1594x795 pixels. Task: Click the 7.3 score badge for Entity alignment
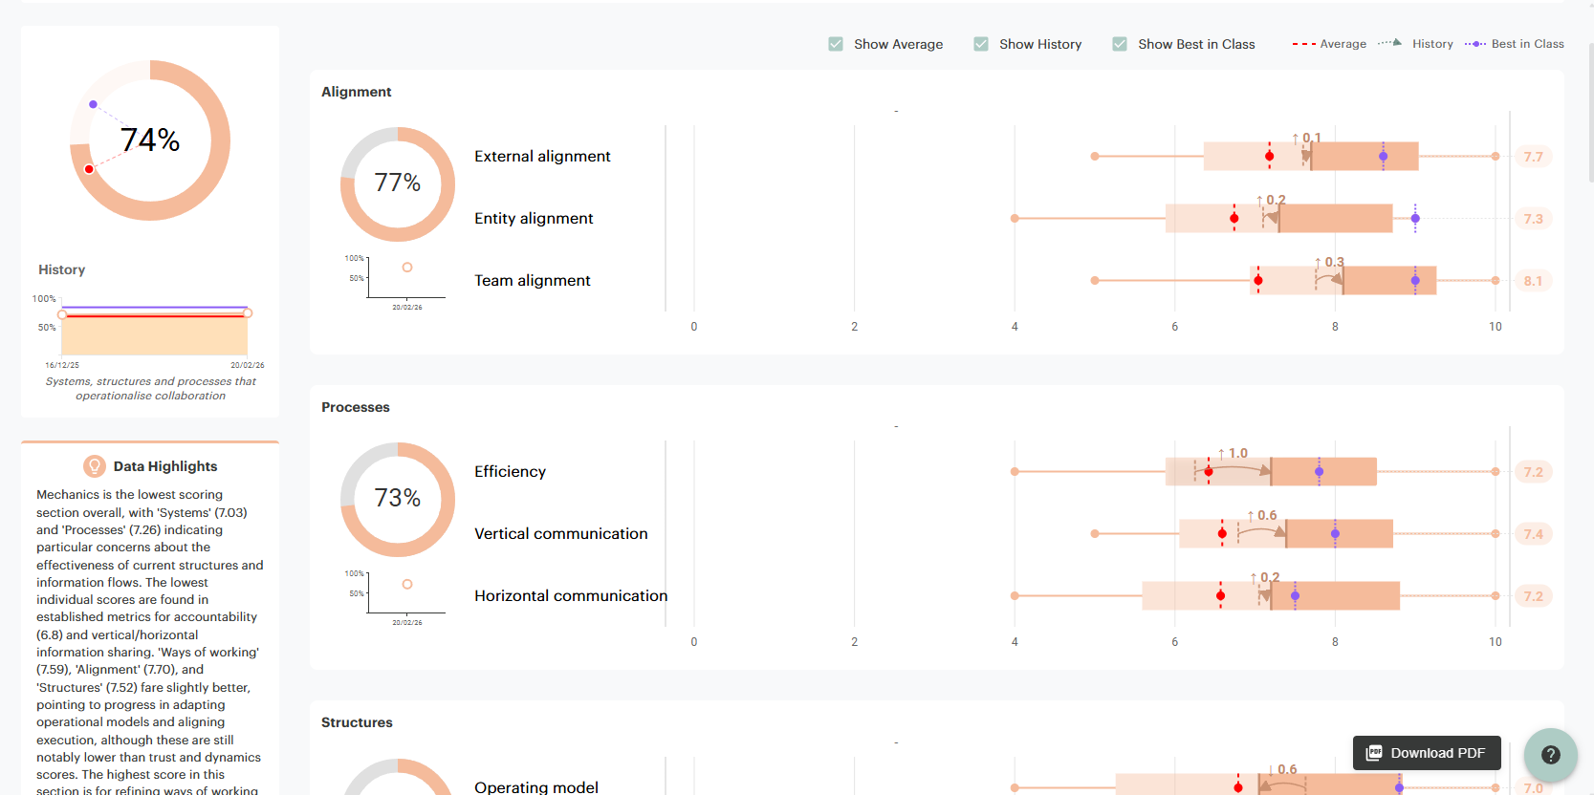[1533, 219]
